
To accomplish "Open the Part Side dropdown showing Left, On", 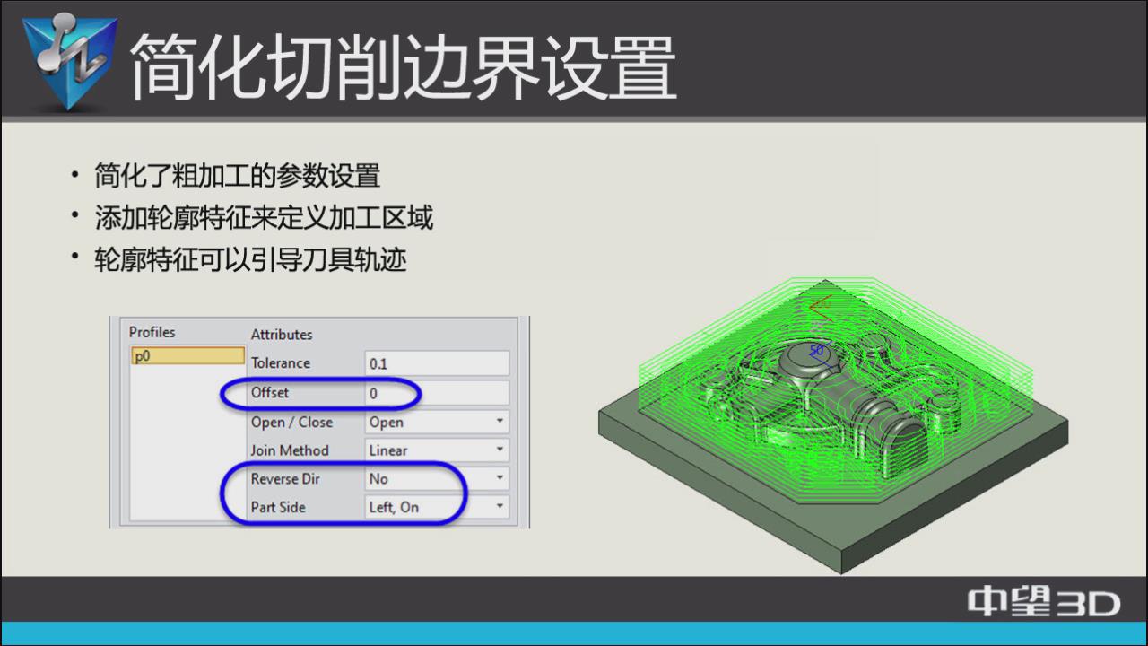I will pos(500,507).
